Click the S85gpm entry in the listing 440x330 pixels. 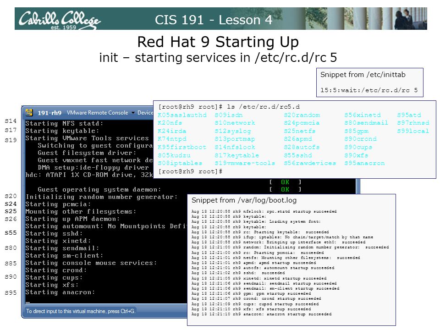coord(357,131)
